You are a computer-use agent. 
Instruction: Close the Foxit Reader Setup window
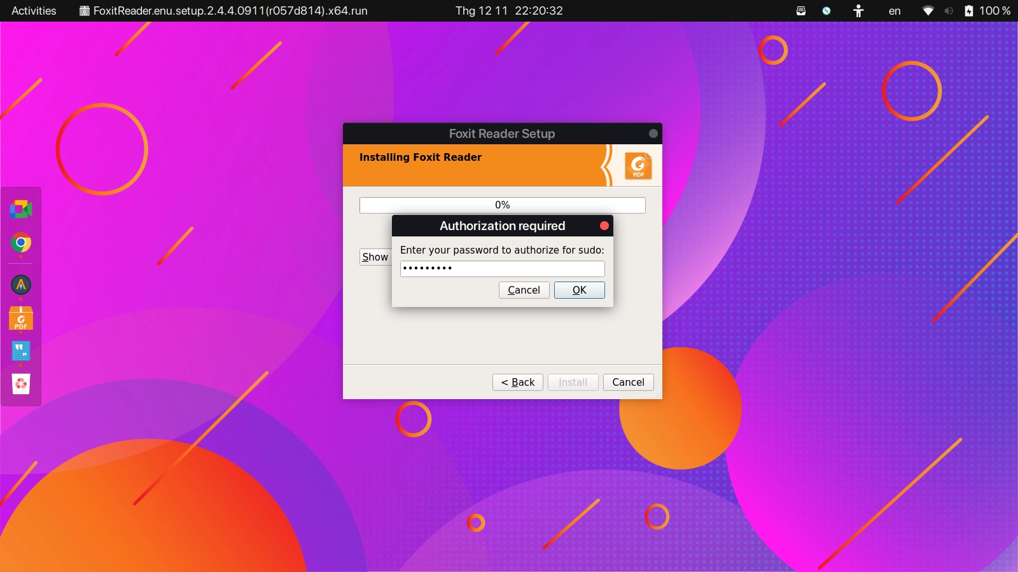click(653, 133)
